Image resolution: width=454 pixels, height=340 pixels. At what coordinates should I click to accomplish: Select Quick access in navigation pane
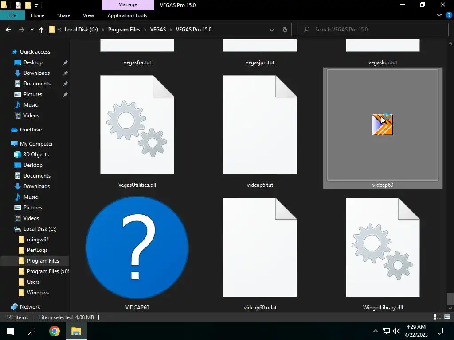point(35,52)
